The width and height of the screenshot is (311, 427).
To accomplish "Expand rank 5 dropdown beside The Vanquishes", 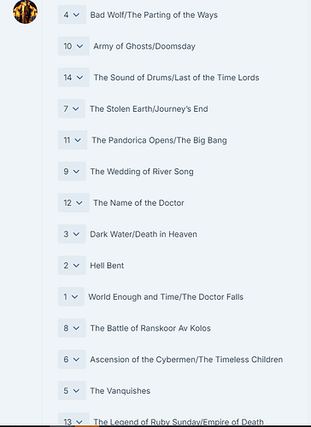I will 72,390.
